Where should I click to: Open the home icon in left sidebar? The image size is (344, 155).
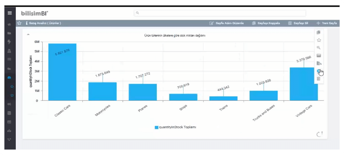[9, 25]
